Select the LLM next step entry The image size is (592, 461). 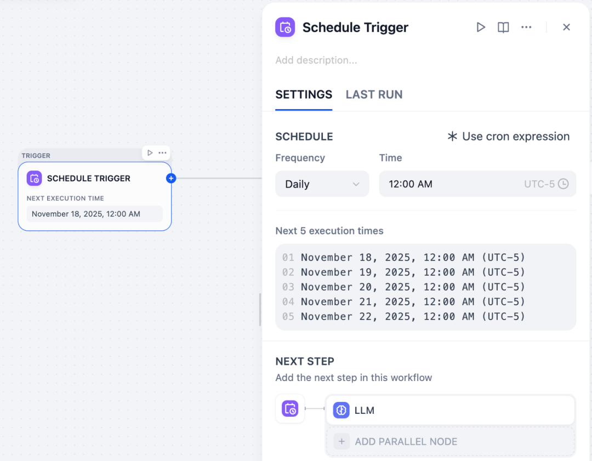(x=449, y=410)
